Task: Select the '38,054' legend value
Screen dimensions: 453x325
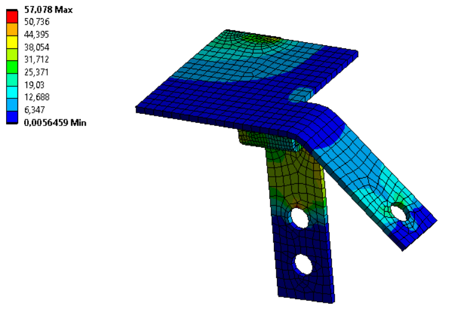Action: (37, 47)
